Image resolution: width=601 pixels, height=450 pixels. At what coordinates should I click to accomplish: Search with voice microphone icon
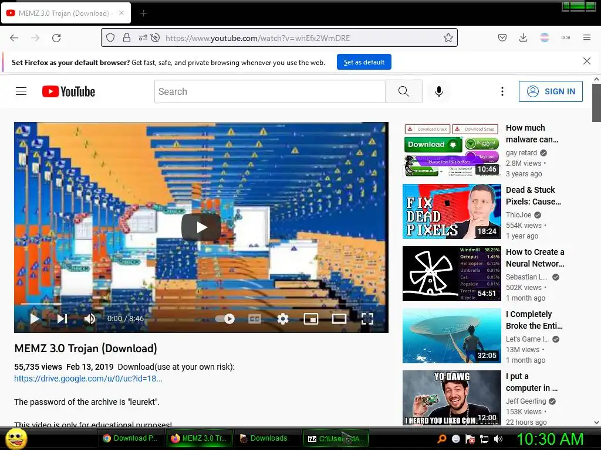point(439,91)
